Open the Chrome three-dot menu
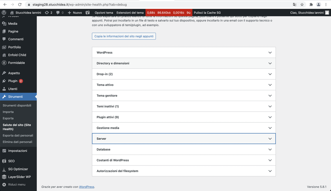Screen dimensions: 331x191 pyautogui.click(x=326, y=5)
